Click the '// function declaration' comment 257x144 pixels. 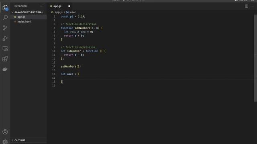79,24
